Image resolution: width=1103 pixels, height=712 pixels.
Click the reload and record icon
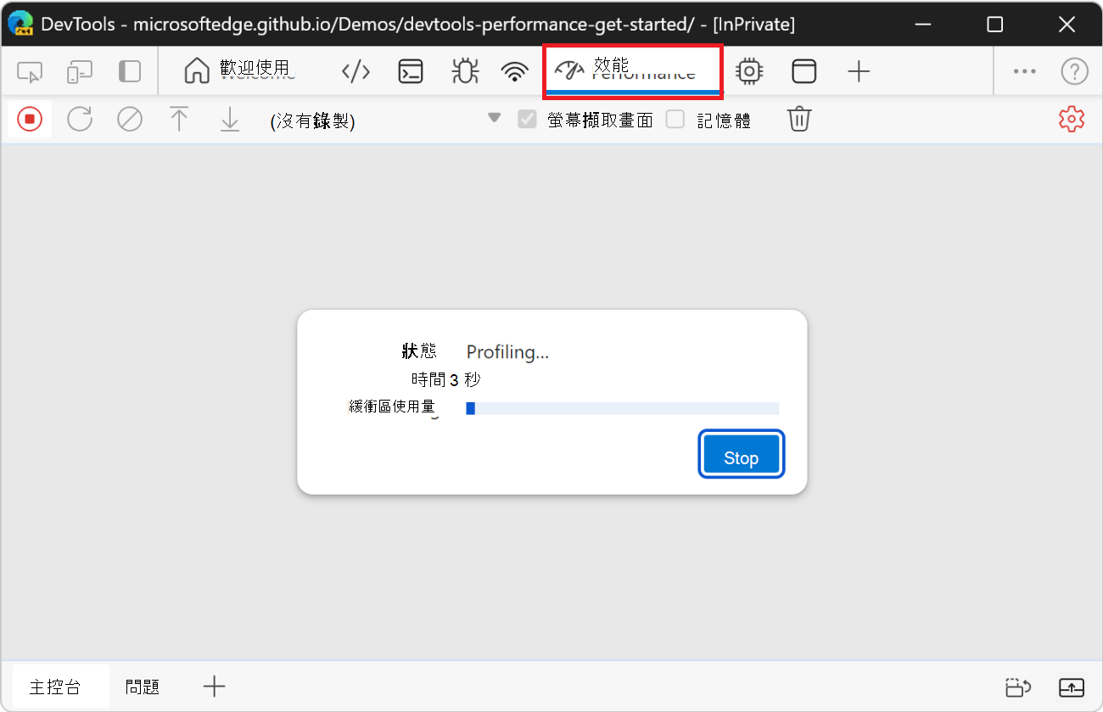80,120
